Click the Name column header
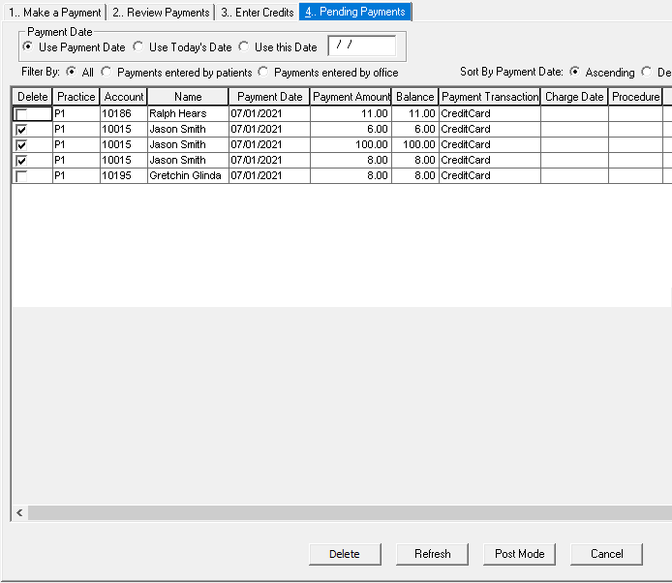The width and height of the screenshot is (672, 583). pyautogui.click(x=188, y=97)
